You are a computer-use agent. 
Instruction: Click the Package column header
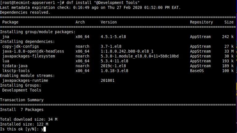coord(10,22)
